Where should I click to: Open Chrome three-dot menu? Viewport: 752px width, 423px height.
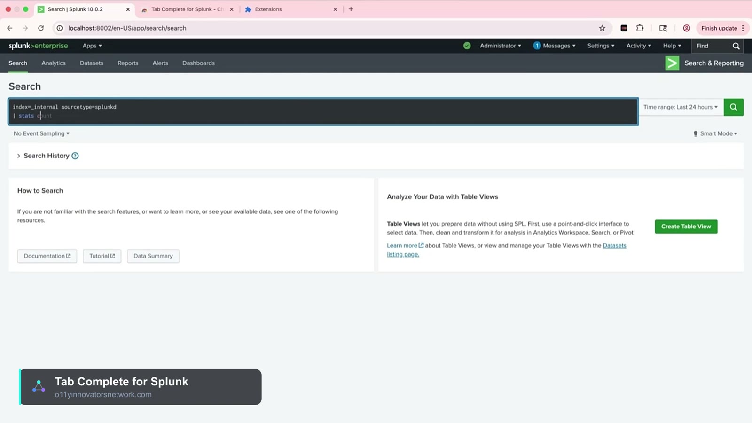pyautogui.click(x=743, y=28)
